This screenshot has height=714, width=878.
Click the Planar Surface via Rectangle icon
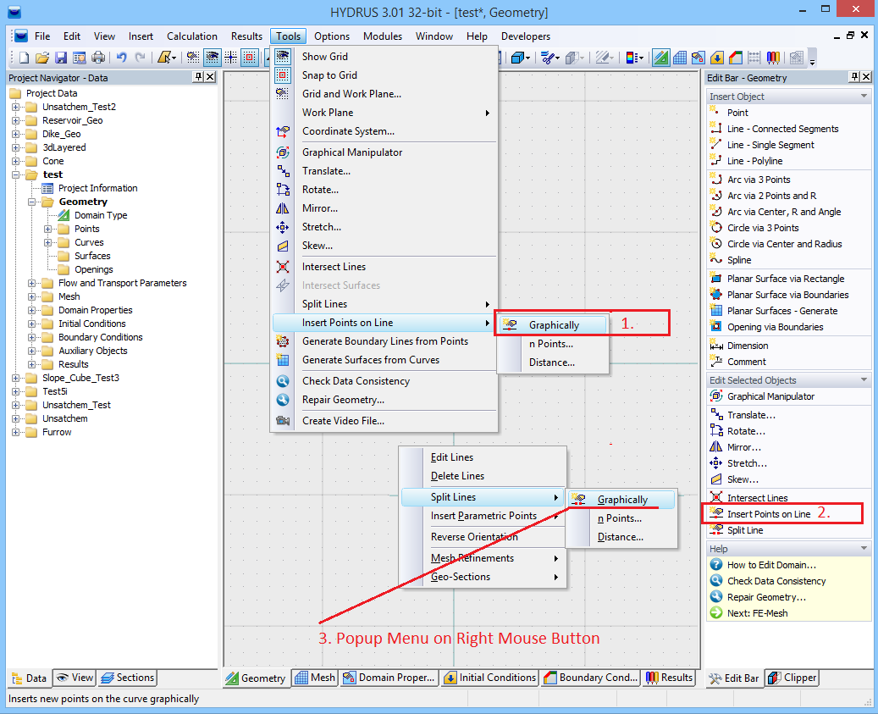coord(716,278)
